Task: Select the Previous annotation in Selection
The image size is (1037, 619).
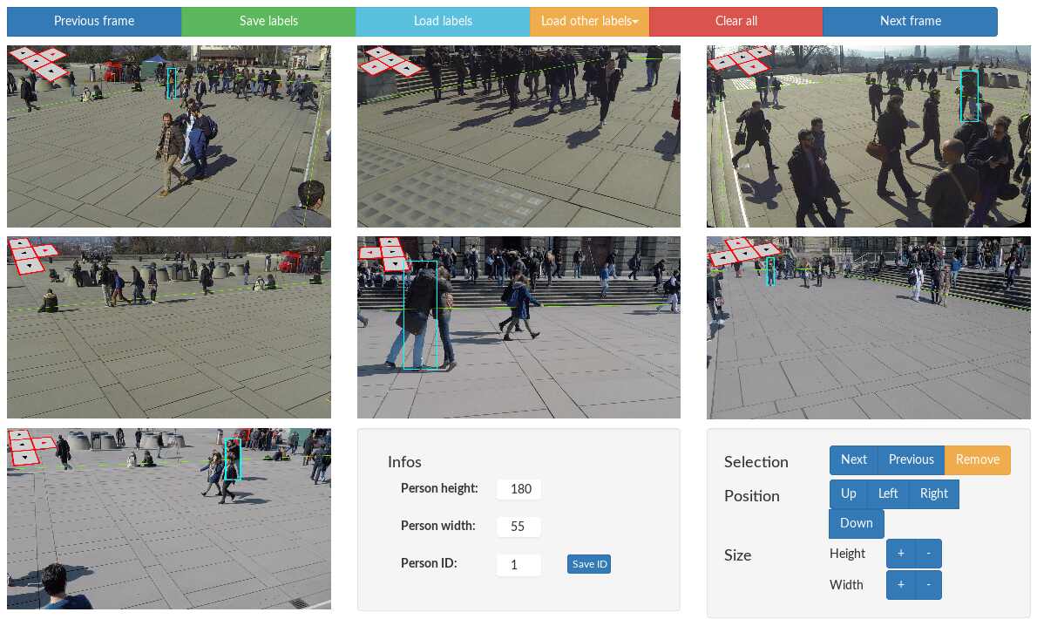Action: click(912, 459)
